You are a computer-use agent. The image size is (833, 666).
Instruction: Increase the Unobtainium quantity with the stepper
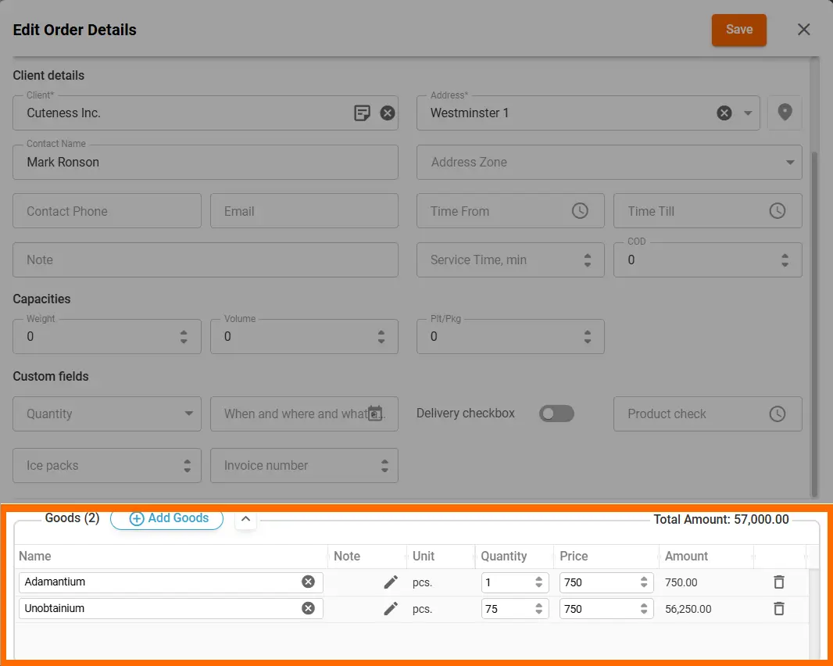[541, 605]
